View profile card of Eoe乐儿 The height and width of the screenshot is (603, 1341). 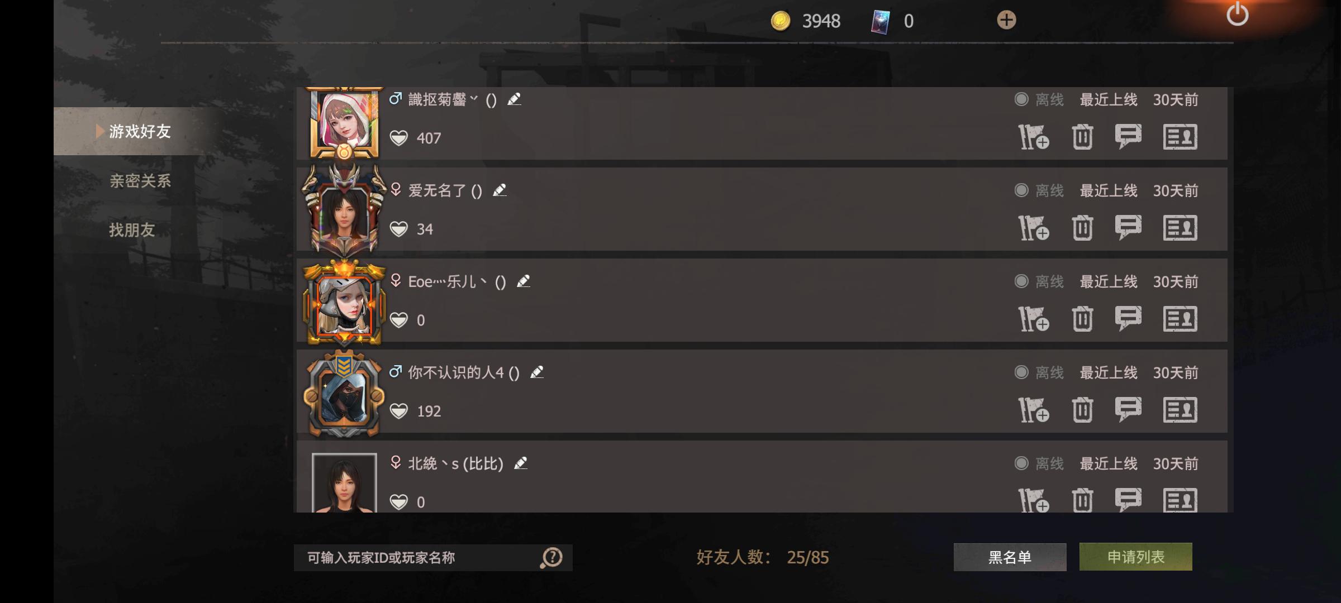[1180, 319]
